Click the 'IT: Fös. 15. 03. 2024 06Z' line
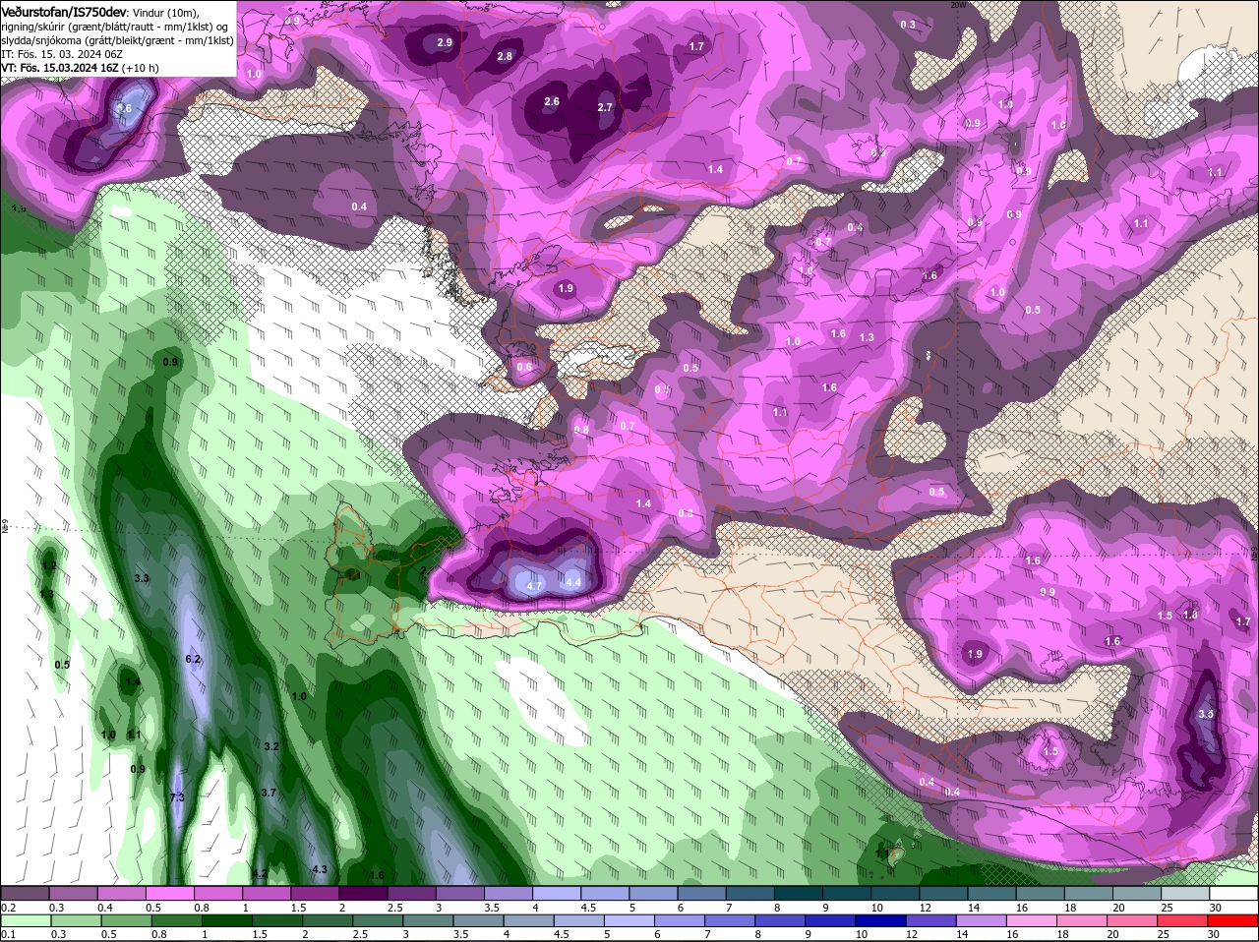1259x942 pixels. click(x=62, y=54)
